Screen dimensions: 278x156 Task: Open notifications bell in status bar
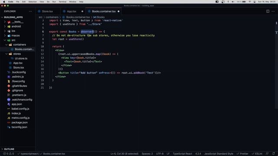[273, 154]
